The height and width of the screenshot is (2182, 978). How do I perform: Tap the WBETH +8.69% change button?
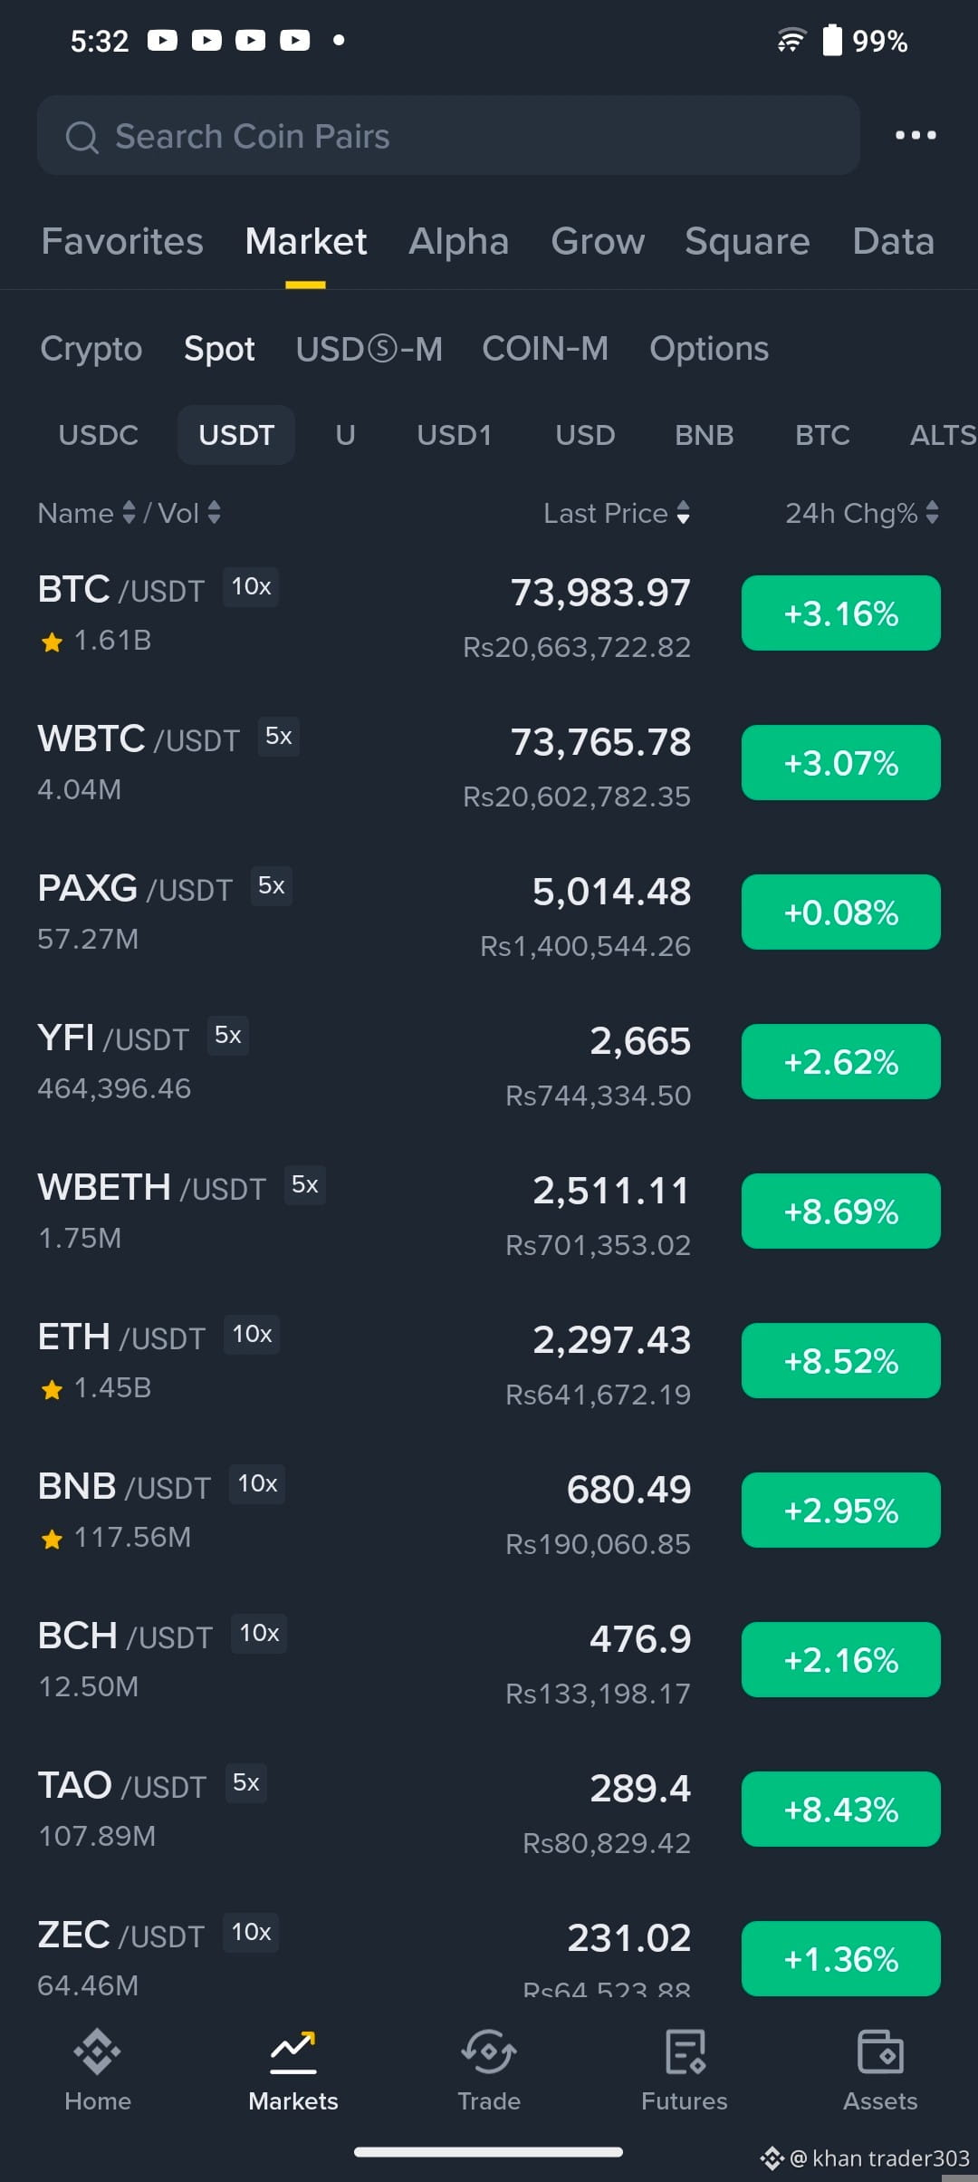[841, 1212]
